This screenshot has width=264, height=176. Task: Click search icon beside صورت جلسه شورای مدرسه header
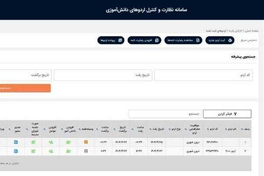(x=27, y=129)
